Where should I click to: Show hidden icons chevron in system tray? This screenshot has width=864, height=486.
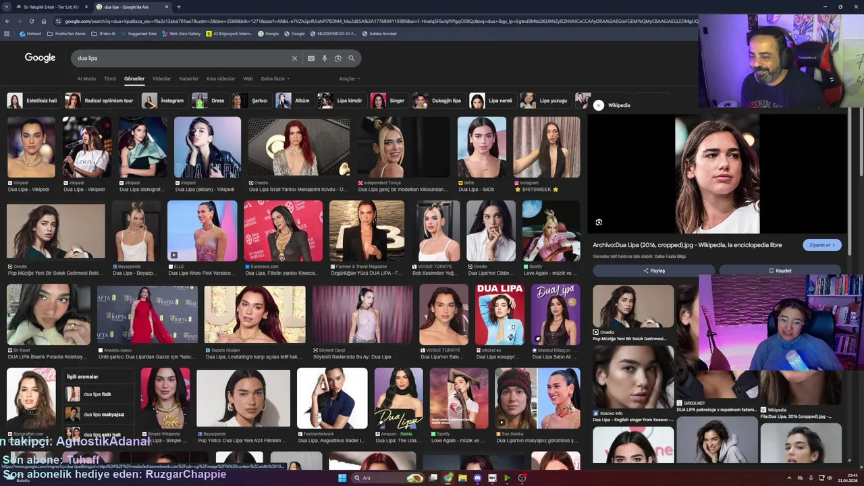coord(789,478)
